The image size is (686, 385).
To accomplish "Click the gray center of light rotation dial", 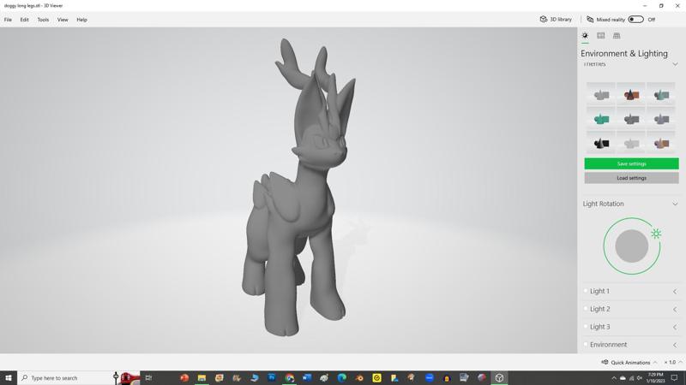I will click(x=632, y=246).
